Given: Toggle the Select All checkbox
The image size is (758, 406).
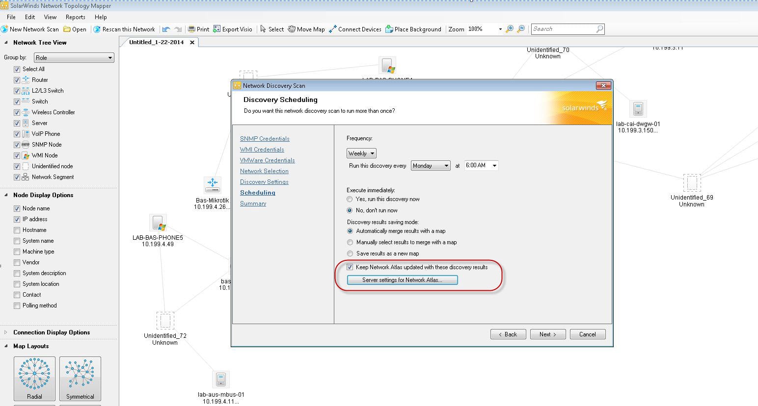Looking at the screenshot, I should point(17,69).
